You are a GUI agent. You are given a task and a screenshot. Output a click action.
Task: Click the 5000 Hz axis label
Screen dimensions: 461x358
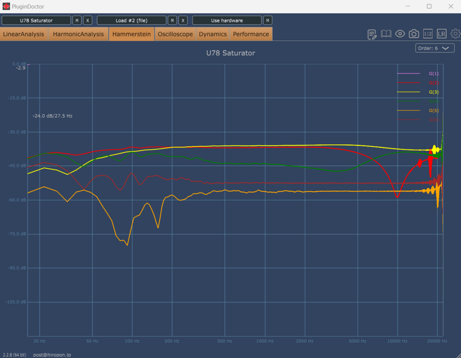(x=357, y=341)
